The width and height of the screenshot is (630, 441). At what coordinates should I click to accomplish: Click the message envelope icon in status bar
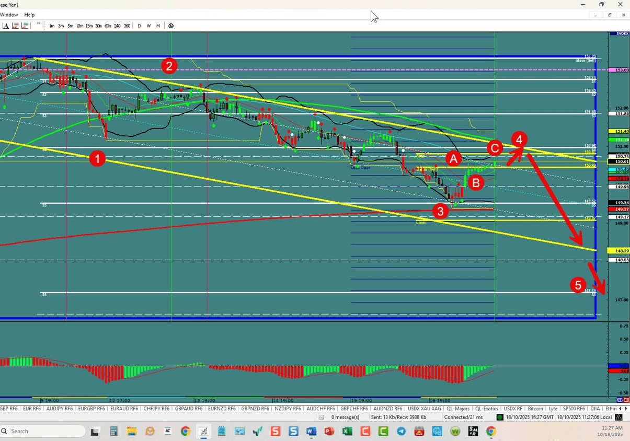321,417
